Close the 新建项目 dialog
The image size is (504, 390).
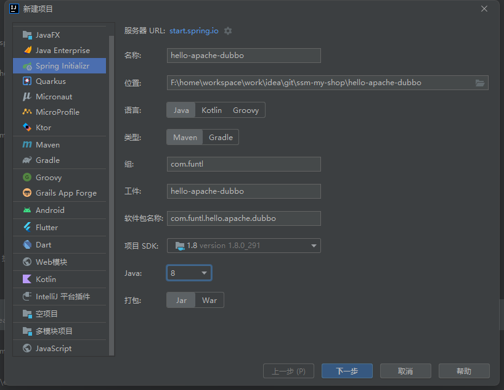pos(484,9)
